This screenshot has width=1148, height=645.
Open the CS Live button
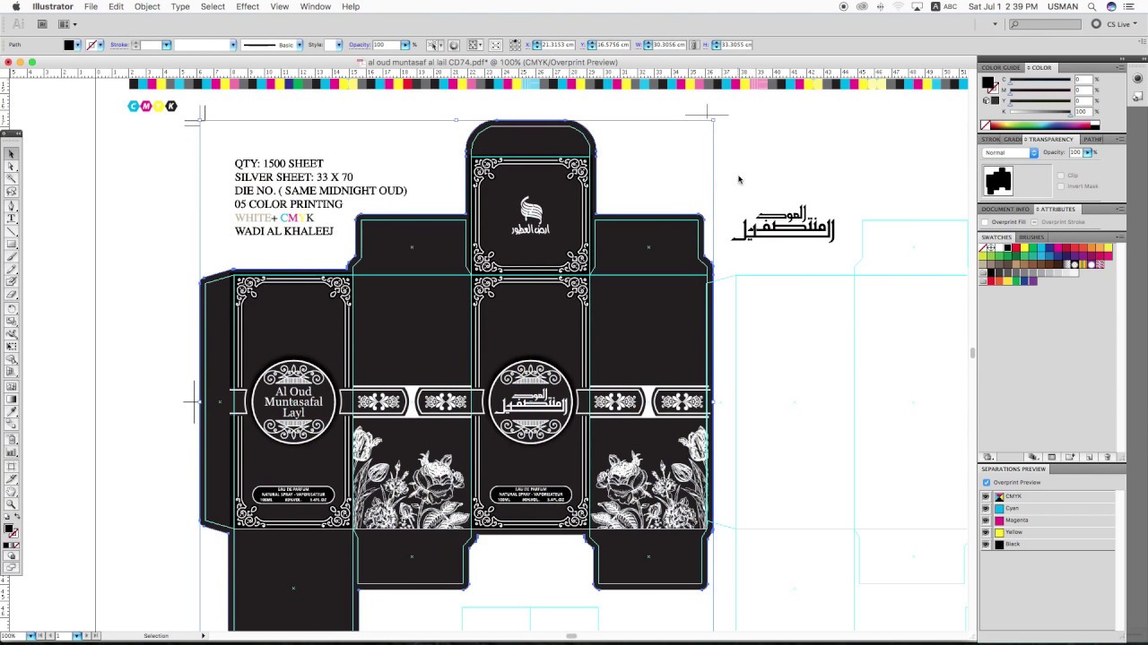coord(1116,24)
